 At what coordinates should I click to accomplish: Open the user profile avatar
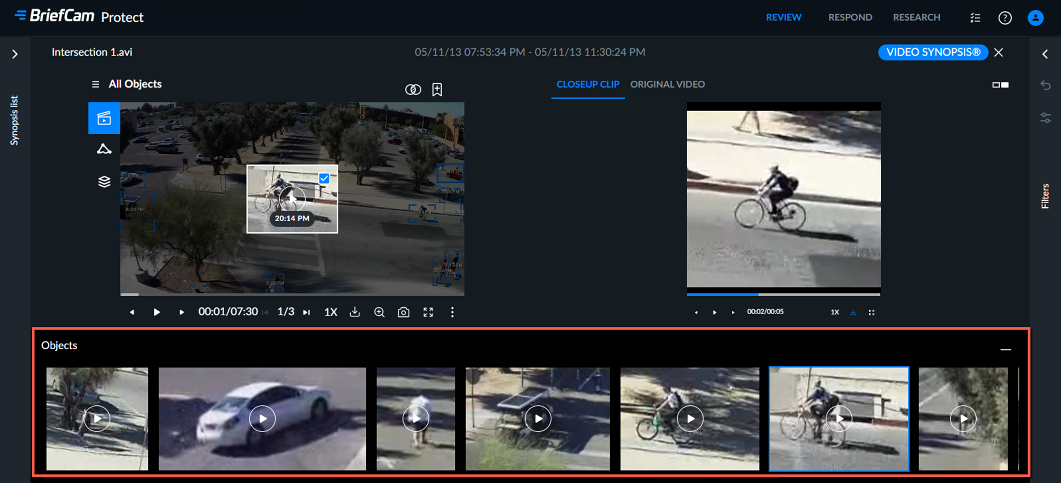(1035, 18)
